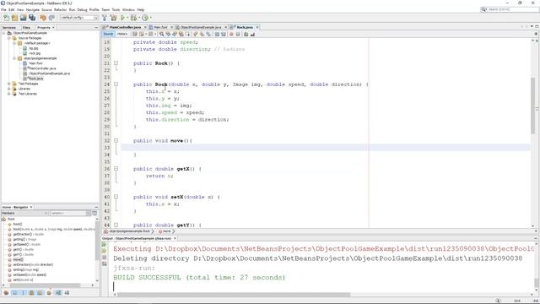This screenshot has width=540, height=304.
Task: Click the Search magnifier icon at top right
Action: [x=483, y=9]
